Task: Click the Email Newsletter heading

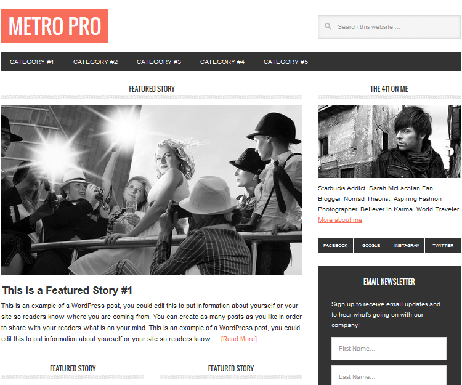Action: (389, 282)
